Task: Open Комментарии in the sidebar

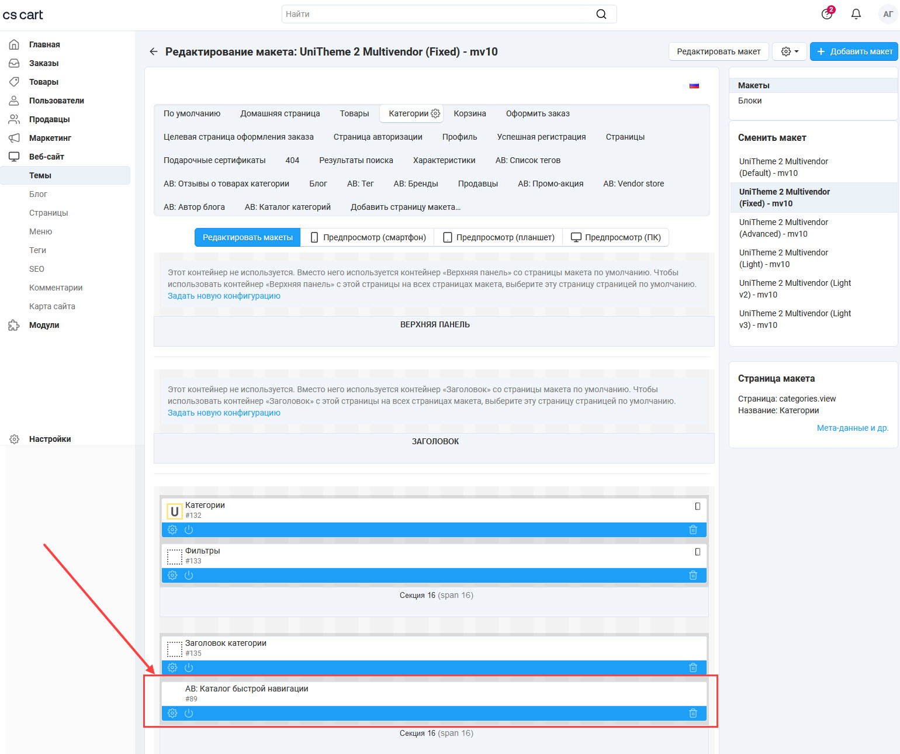Action: tap(56, 288)
